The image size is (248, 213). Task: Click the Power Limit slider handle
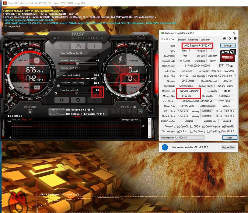tap(77, 63)
